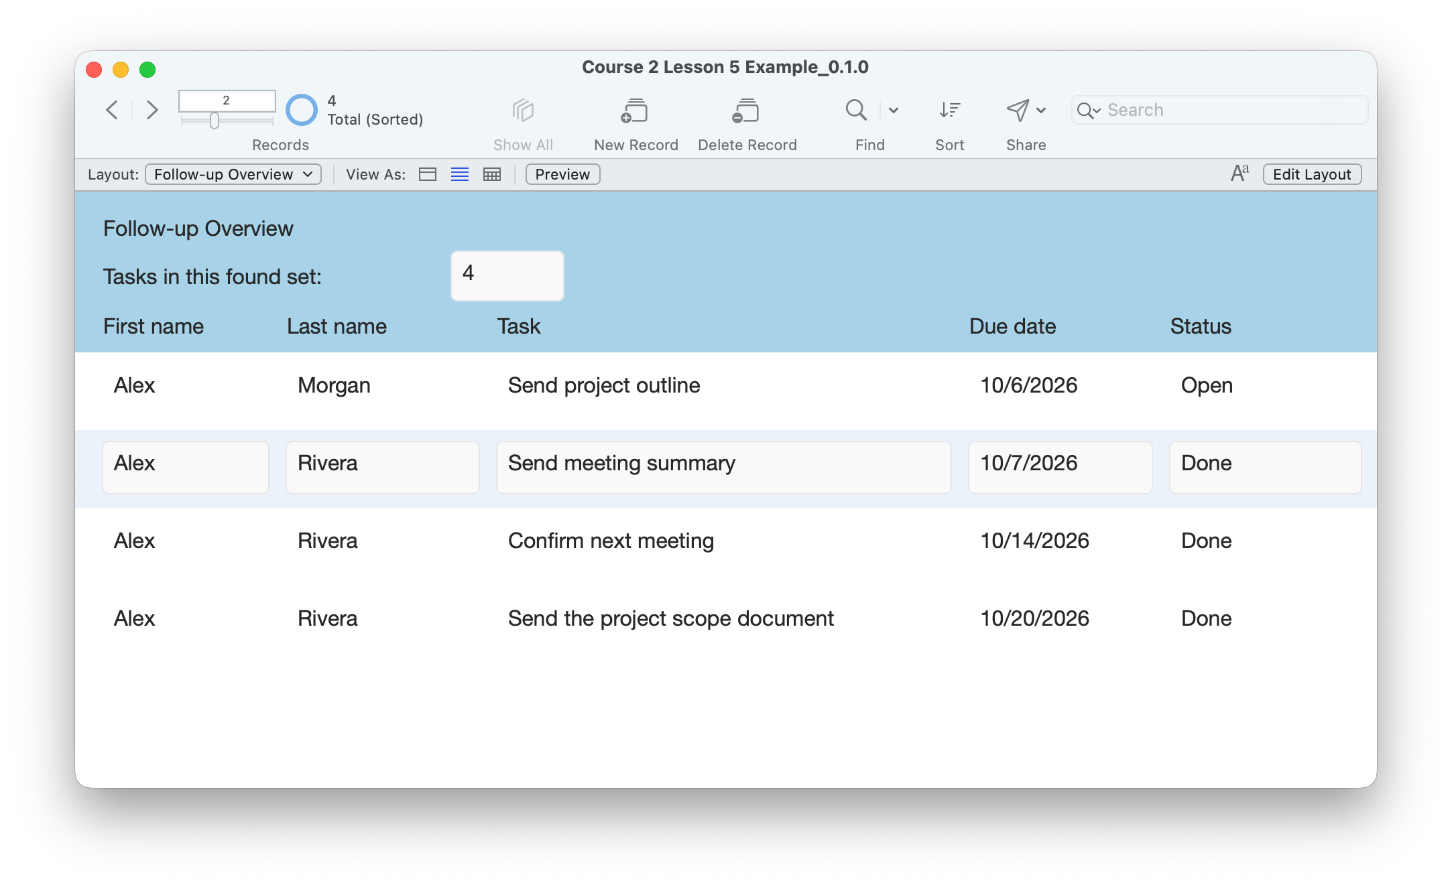Click the 10/7/2026 due date field
Viewport: 1452px width, 887px height.
click(1060, 467)
